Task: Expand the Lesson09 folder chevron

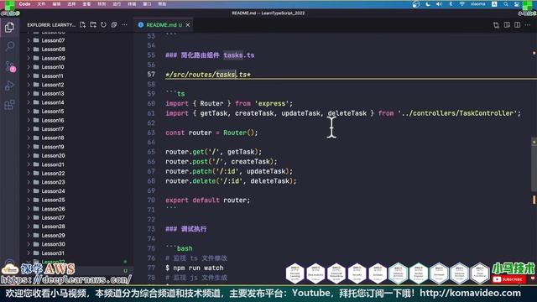Action: (29, 58)
